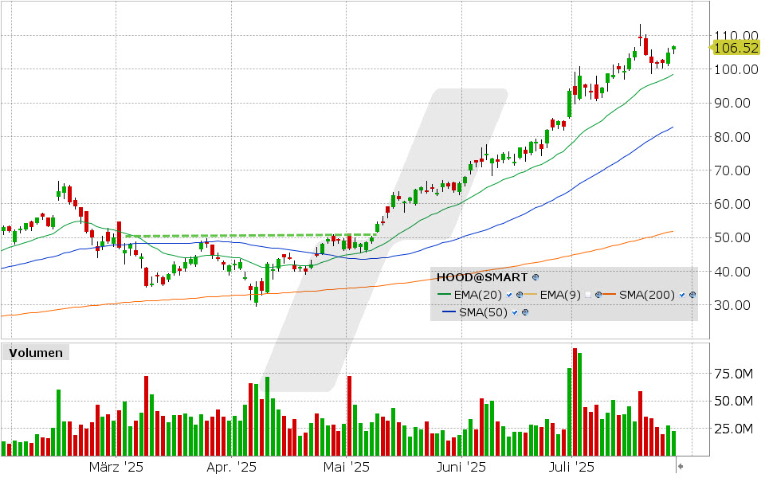This screenshot has width=765, height=478.
Task: Enable the EMA(9) checkbox
Action: (x=588, y=295)
